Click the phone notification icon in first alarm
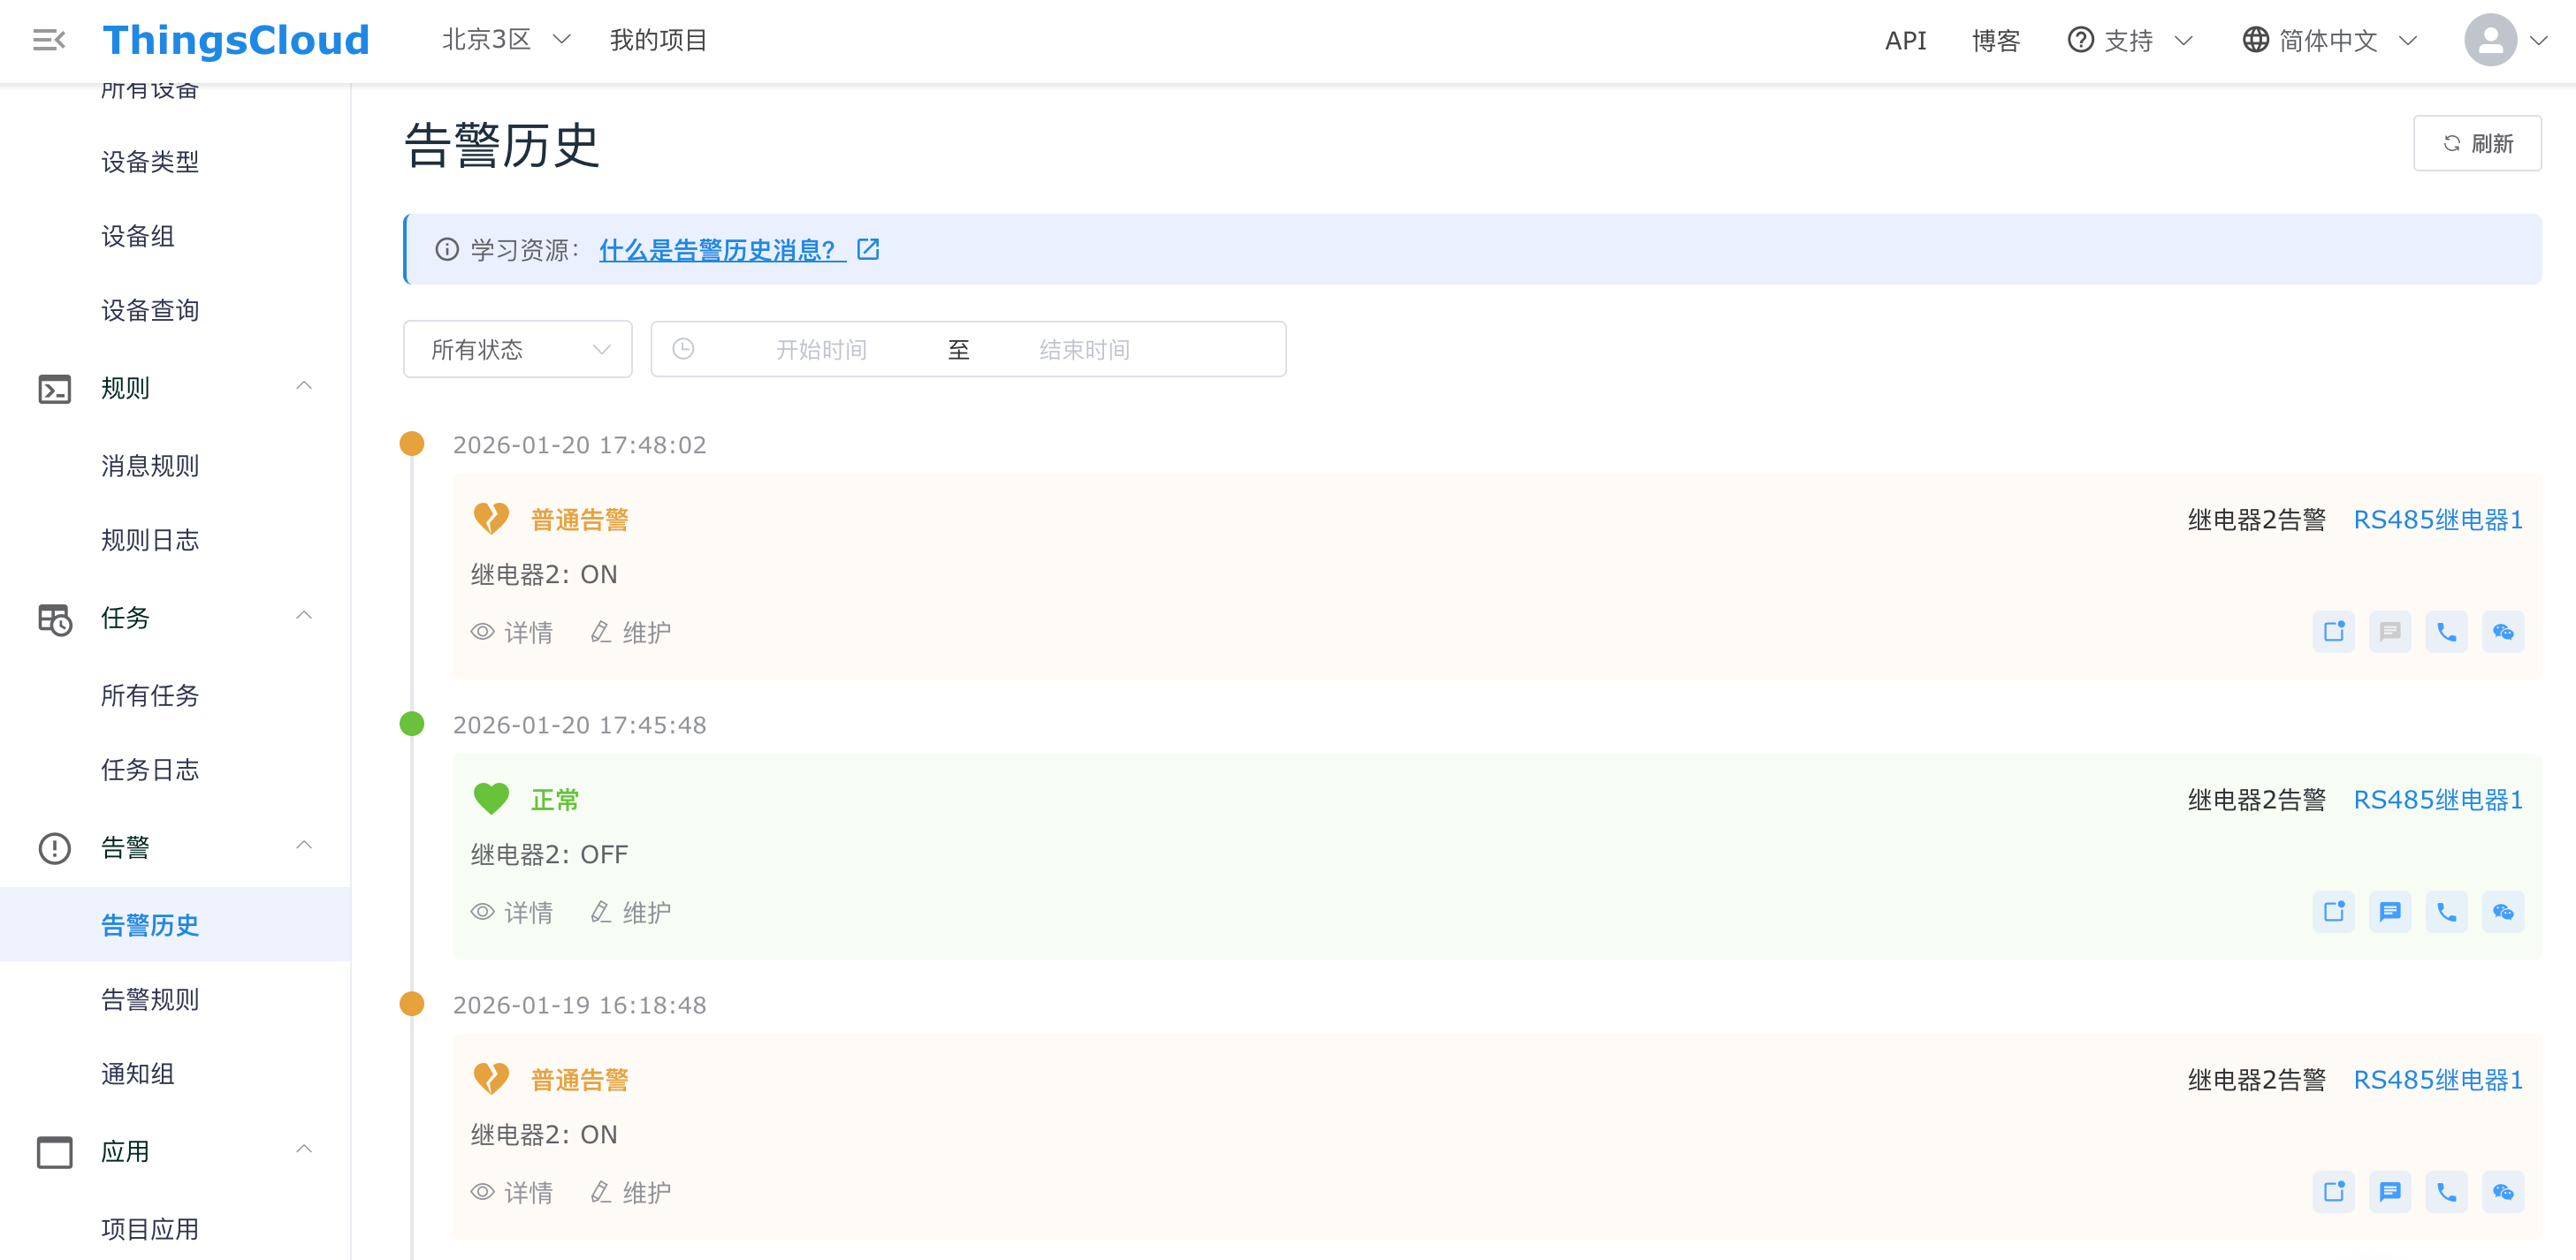Viewport: 2576px width, 1260px height. point(2446,632)
